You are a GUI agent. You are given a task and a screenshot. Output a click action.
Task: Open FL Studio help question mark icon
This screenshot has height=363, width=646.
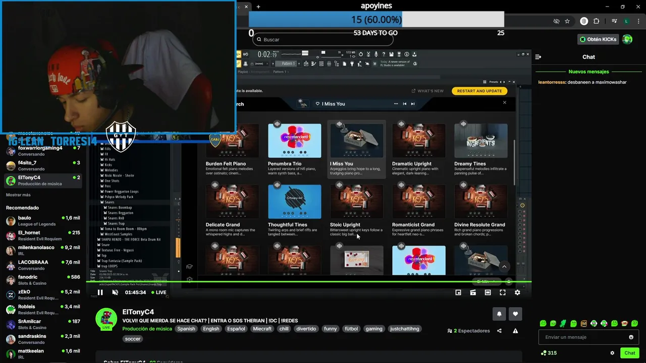coord(384,54)
